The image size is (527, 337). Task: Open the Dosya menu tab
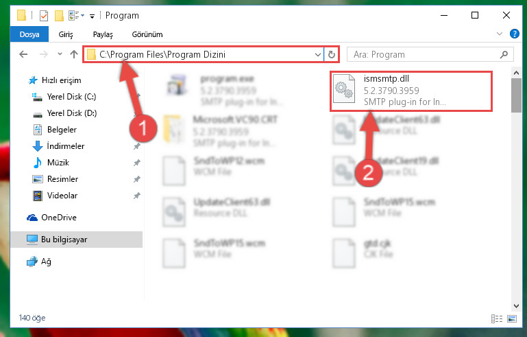click(29, 34)
